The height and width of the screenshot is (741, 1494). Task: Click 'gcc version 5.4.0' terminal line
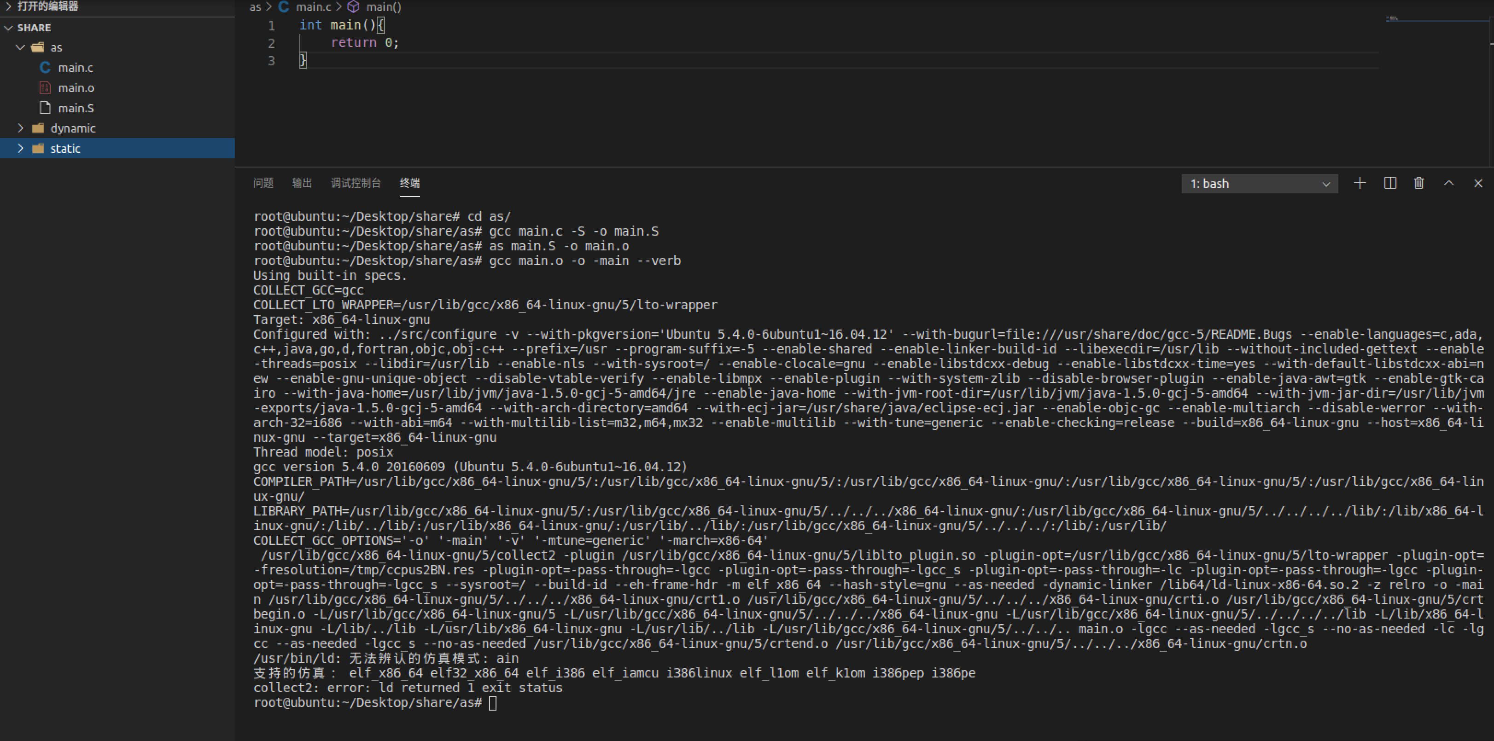pyautogui.click(x=470, y=467)
